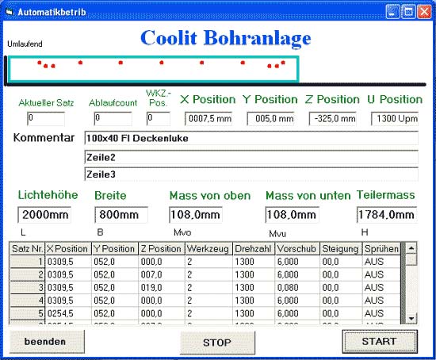This screenshot has width=436, height=360.
Task: Click the Teilermass field 1784,0mm
Action: pos(387,215)
